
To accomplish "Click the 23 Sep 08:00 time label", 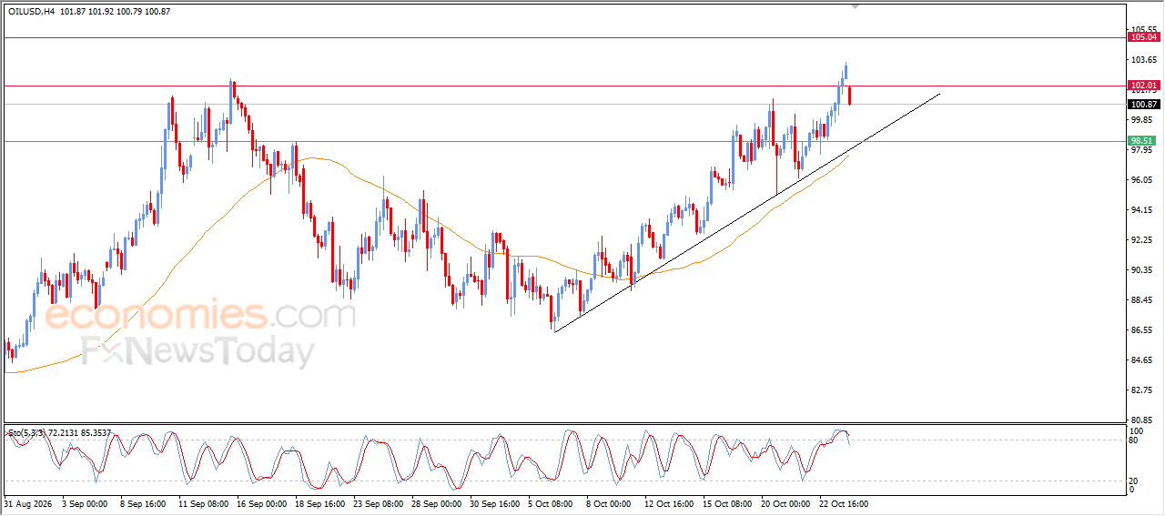I will click(378, 503).
